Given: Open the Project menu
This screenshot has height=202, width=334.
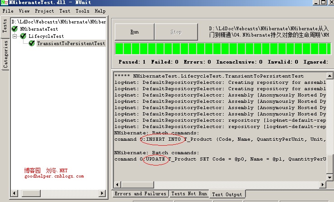Looking at the screenshot, I should [44, 11].
